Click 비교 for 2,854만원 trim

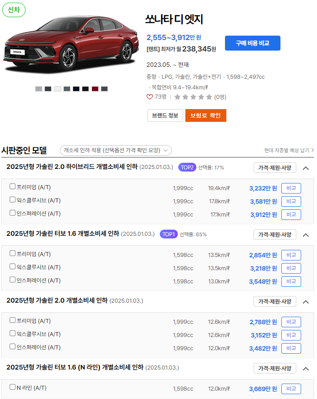291,255
